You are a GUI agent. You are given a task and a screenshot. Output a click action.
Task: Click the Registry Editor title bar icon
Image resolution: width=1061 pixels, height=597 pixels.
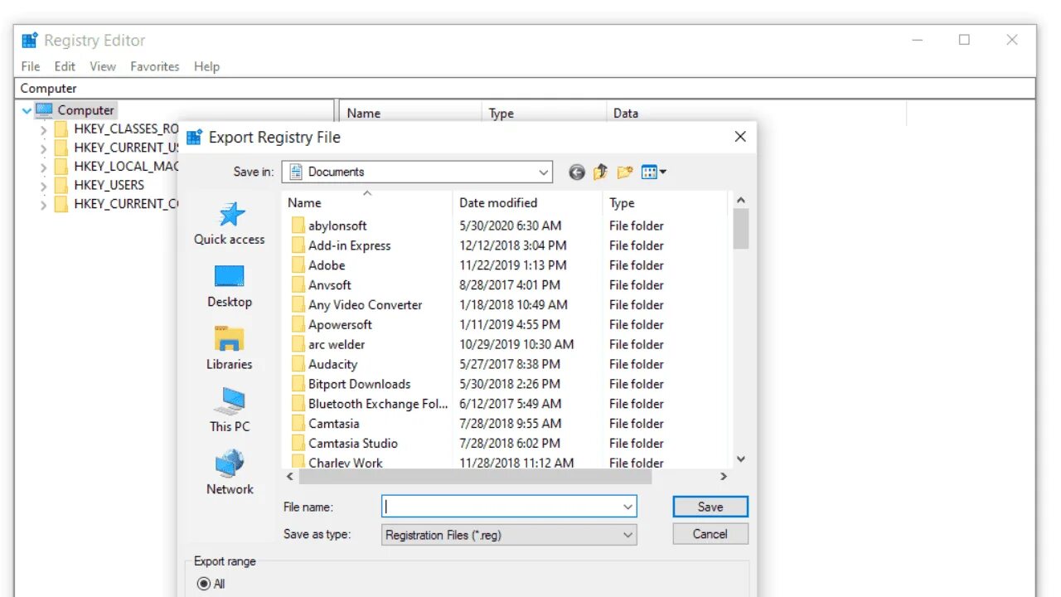(30, 40)
